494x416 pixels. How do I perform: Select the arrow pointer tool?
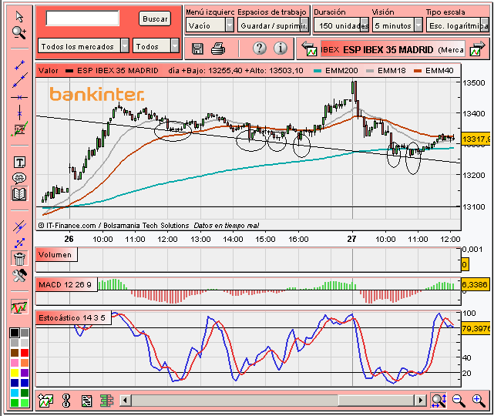[x=19, y=17]
